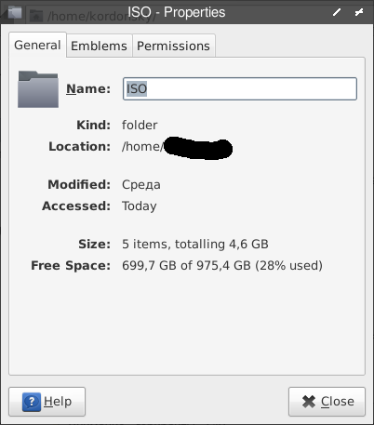Click the 'ISO - Properties' window title

(x=177, y=12)
